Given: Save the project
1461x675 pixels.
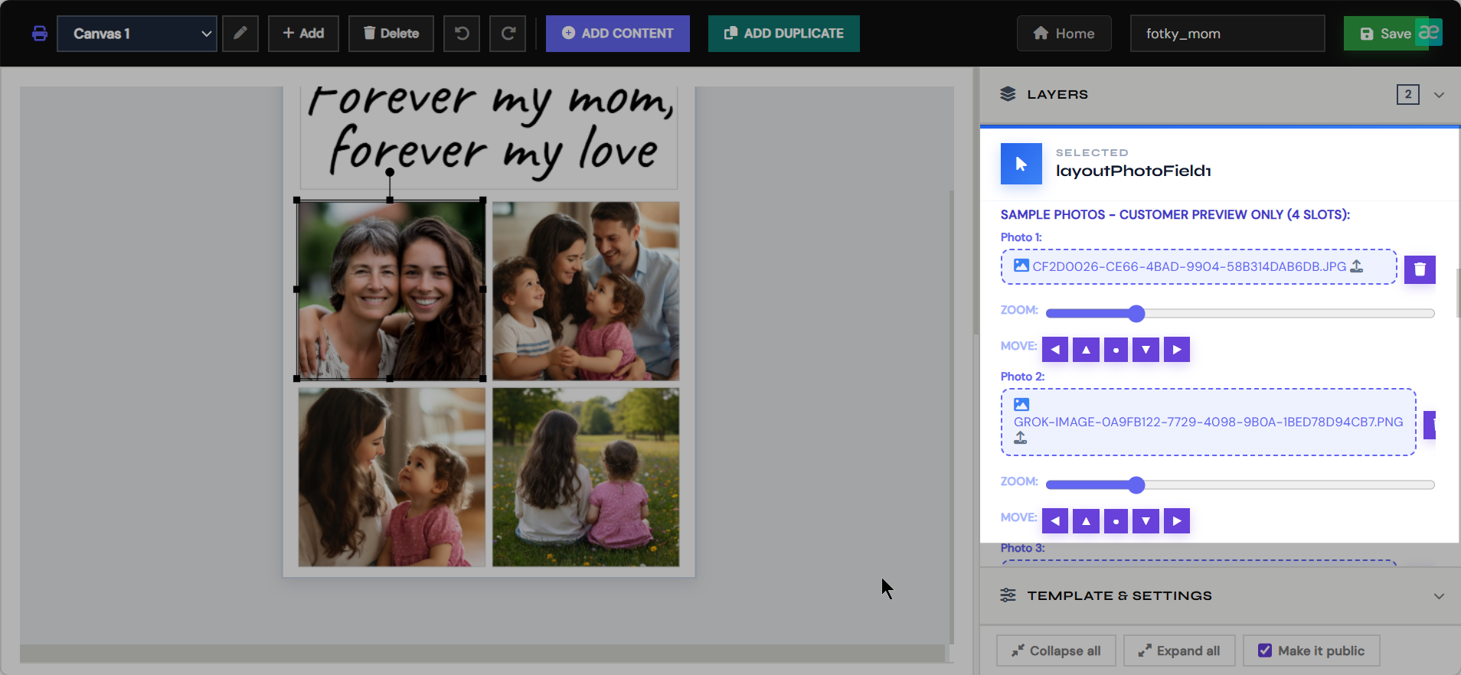Looking at the screenshot, I should [1386, 34].
